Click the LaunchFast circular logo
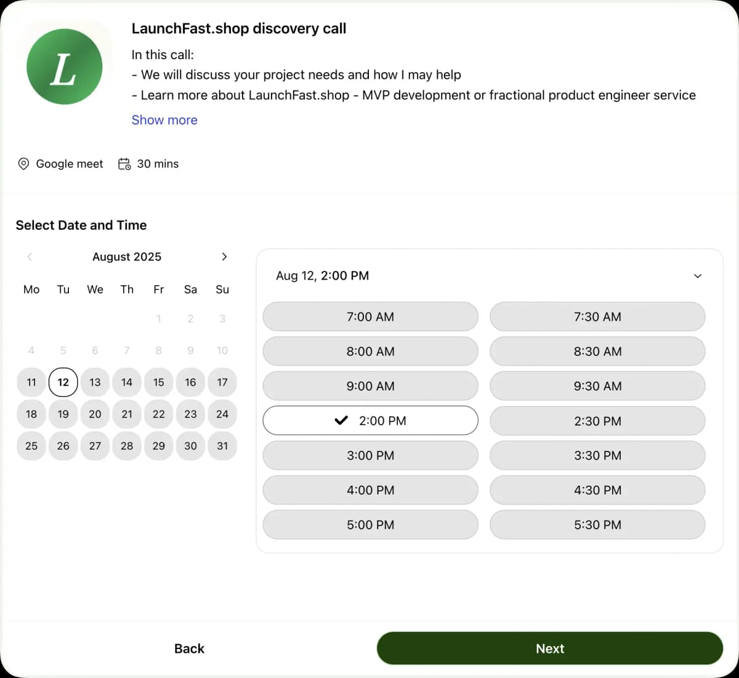739x678 pixels. pos(64,67)
